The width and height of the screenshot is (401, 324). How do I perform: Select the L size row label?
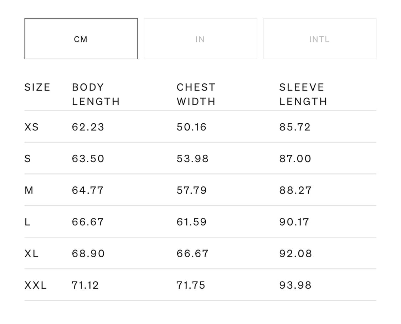(27, 222)
